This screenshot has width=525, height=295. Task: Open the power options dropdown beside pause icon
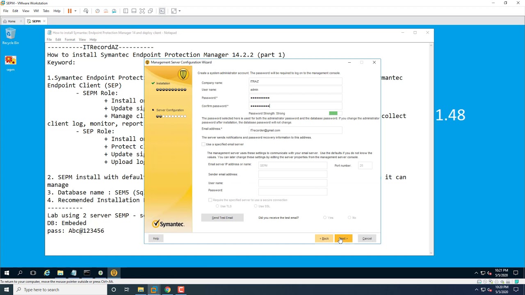pyautogui.click(x=75, y=11)
